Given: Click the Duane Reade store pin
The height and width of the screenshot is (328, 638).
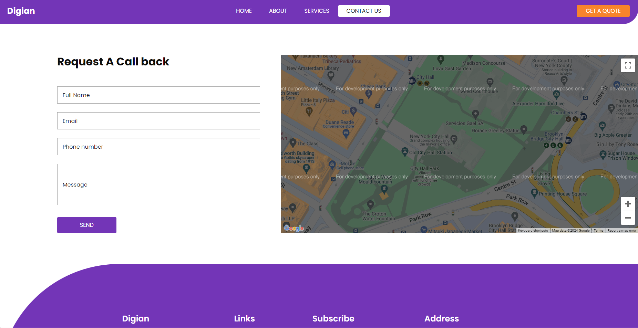Looking at the screenshot, I should (346, 134).
